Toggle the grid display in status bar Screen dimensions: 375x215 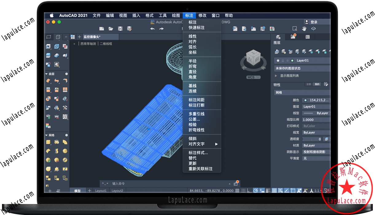pos(237,191)
